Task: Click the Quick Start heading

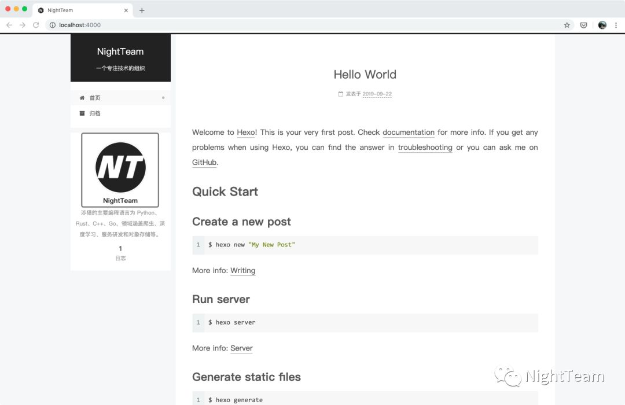Action: [225, 192]
